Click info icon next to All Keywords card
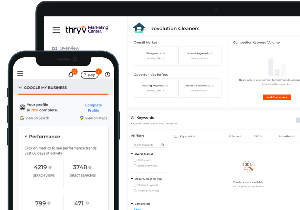 (164, 54)
